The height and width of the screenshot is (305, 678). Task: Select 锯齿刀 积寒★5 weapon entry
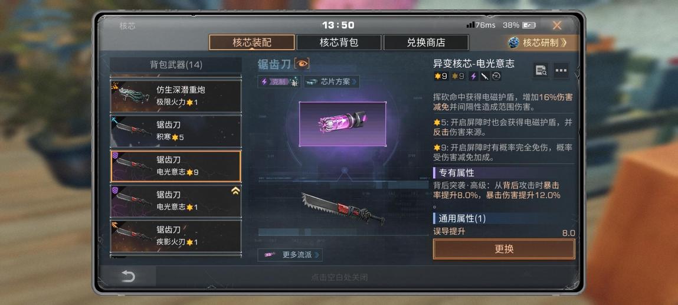click(176, 132)
